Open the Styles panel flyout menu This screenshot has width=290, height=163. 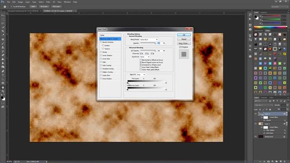[x=288, y=30]
